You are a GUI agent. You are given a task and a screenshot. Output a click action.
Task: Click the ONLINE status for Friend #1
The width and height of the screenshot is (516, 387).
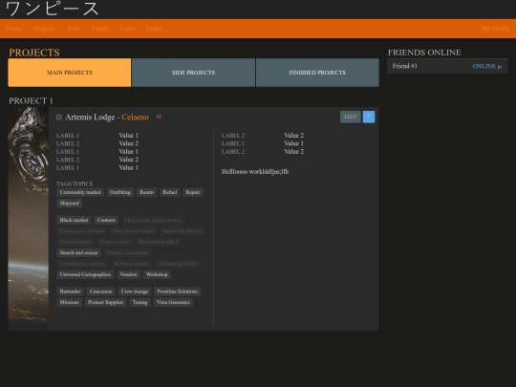click(484, 66)
